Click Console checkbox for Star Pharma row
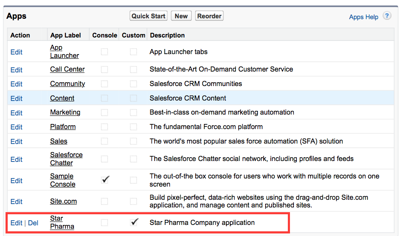Screen dimensions: 404x236 [x=104, y=222]
